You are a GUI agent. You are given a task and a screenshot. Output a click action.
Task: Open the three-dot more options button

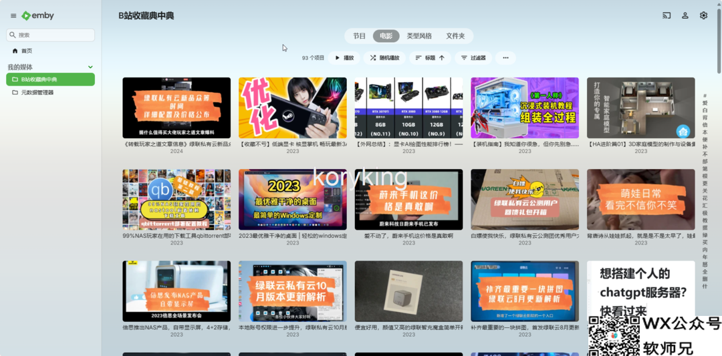point(505,58)
